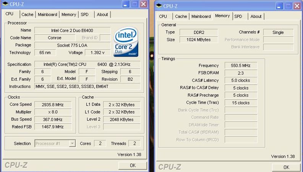The image size is (303, 172).
Task: Click the Core Speed value 2935.8 MHz
Action: point(53,105)
